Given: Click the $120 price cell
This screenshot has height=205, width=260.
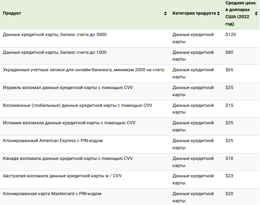Looking at the screenshot, I should 231,34.
